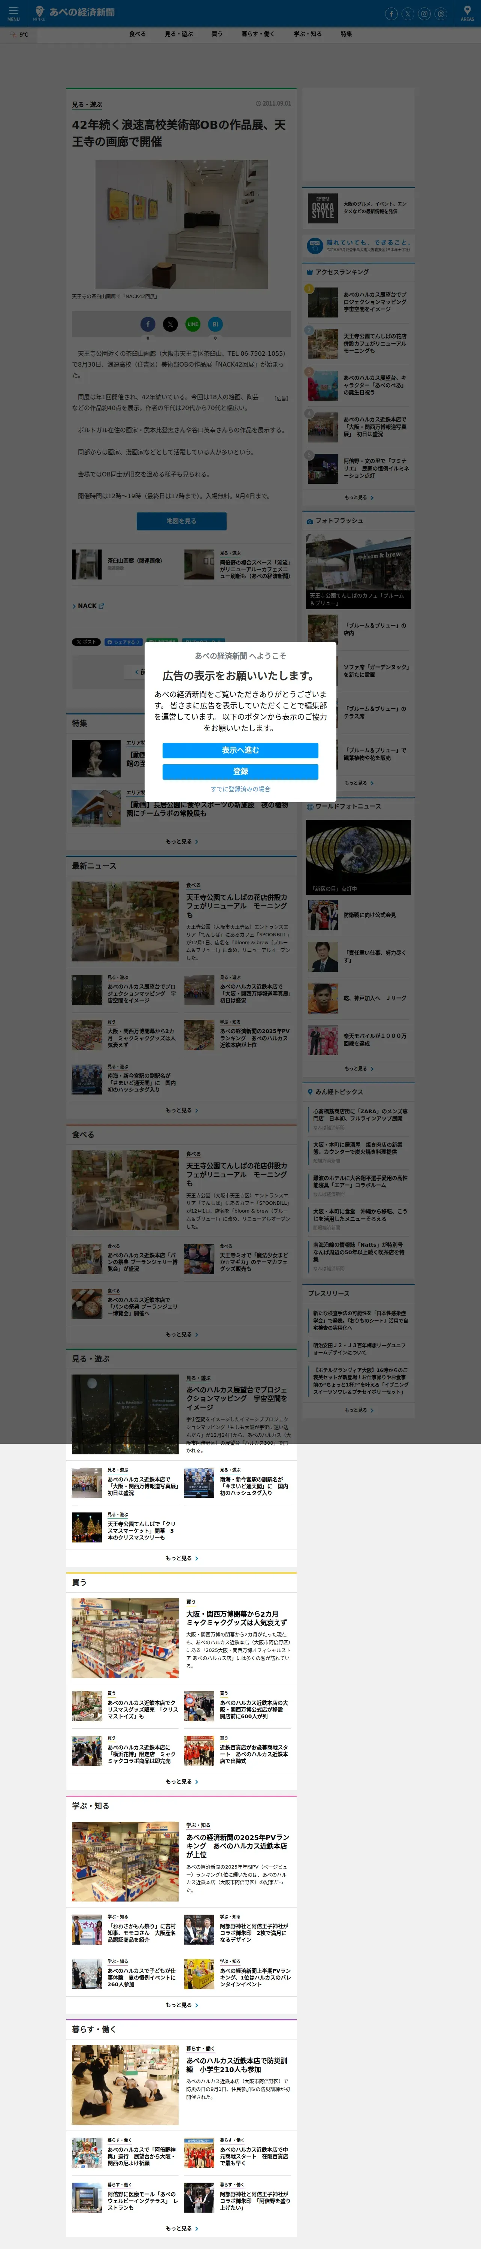Screen dimensions: 481x2249
Task: Expand もっと見る under プレスリリース
Action: point(359,1410)
